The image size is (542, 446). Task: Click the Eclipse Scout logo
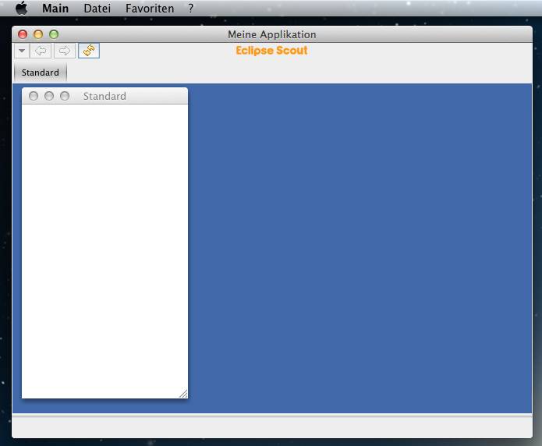pyautogui.click(x=271, y=51)
